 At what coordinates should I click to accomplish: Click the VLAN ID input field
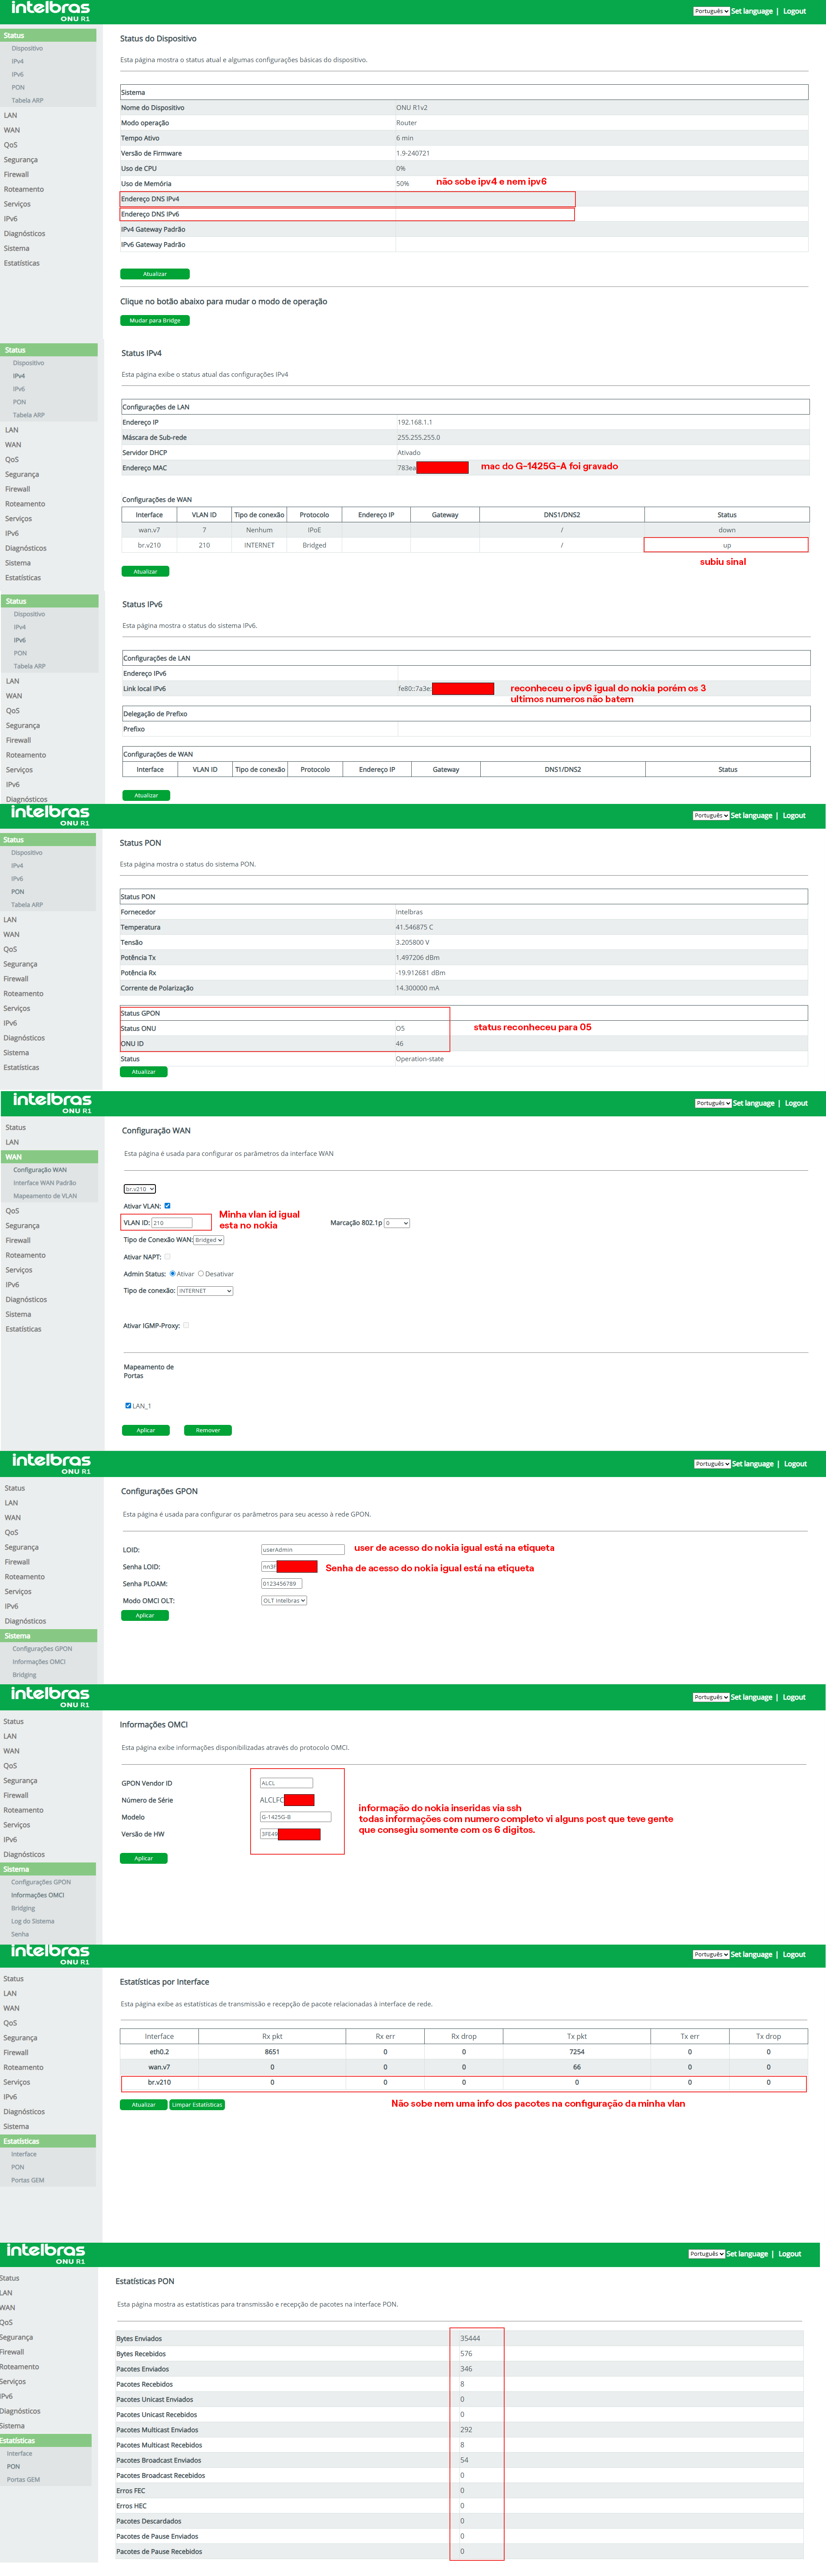(x=172, y=1223)
